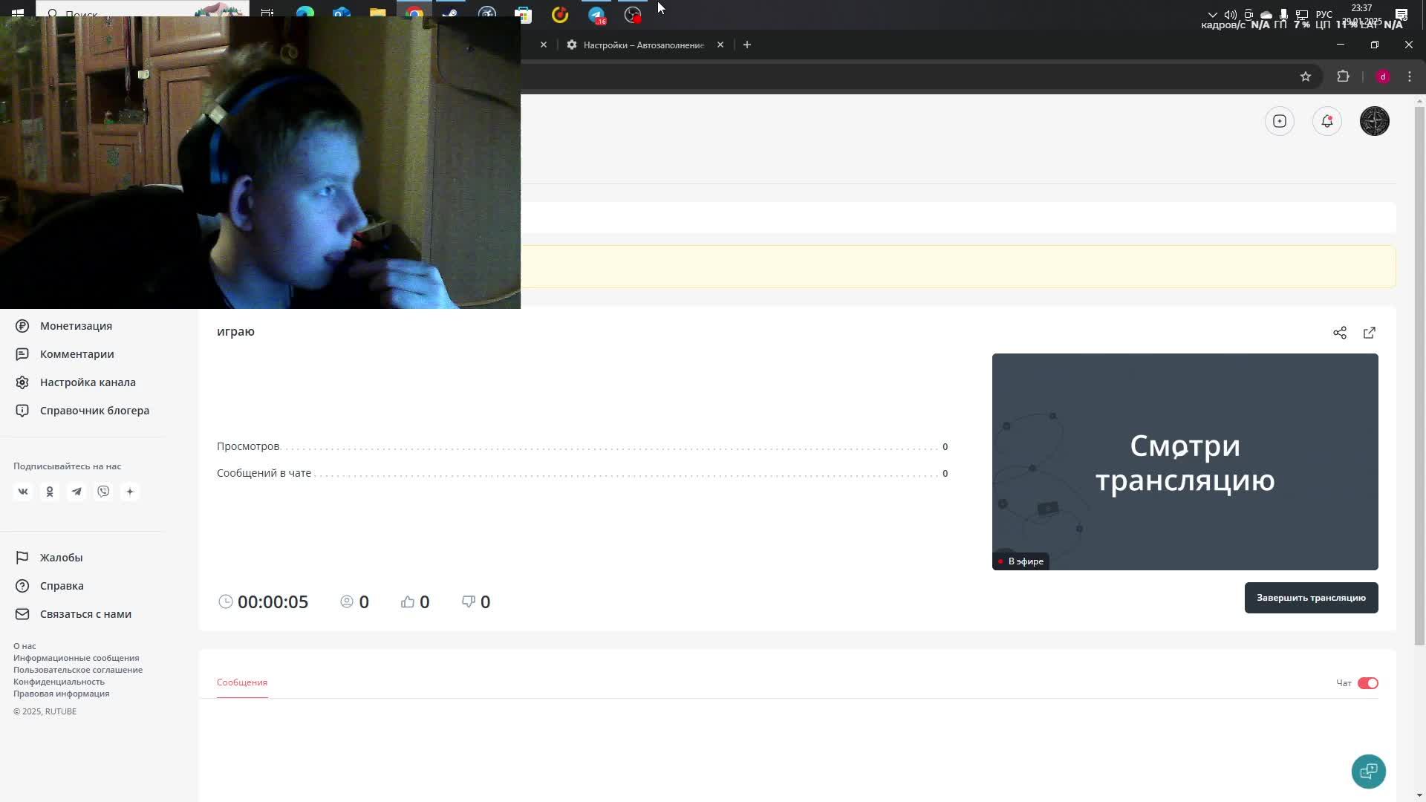Viewport: 1426px width, 802px height.
Task: Expand the system tray hidden icons chevron
Action: 1212,14
